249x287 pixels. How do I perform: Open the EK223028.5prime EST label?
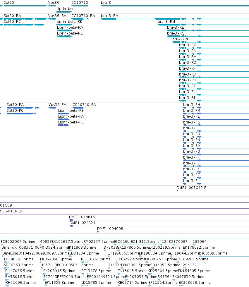coord(195,283)
